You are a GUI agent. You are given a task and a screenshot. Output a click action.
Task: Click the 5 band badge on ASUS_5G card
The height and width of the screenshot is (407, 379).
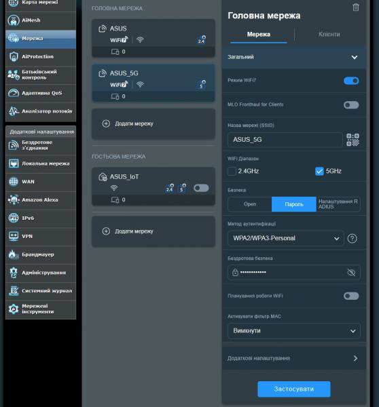pyautogui.click(x=202, y=85)
